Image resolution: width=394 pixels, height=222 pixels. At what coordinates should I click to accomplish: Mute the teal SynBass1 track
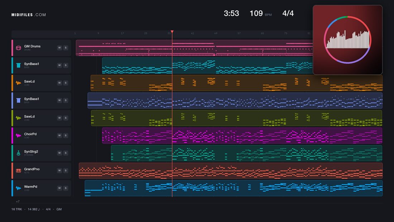tap(59, 65)
